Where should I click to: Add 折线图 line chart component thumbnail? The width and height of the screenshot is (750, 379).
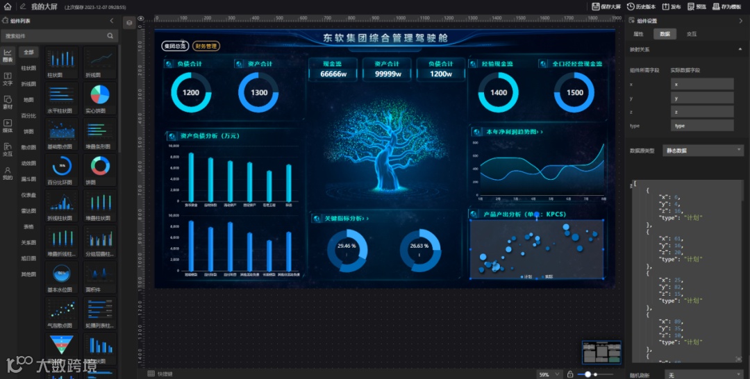tap(100, 62)
